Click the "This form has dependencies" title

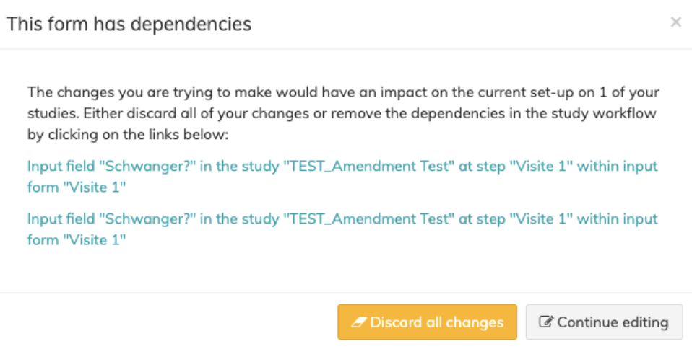129,24
